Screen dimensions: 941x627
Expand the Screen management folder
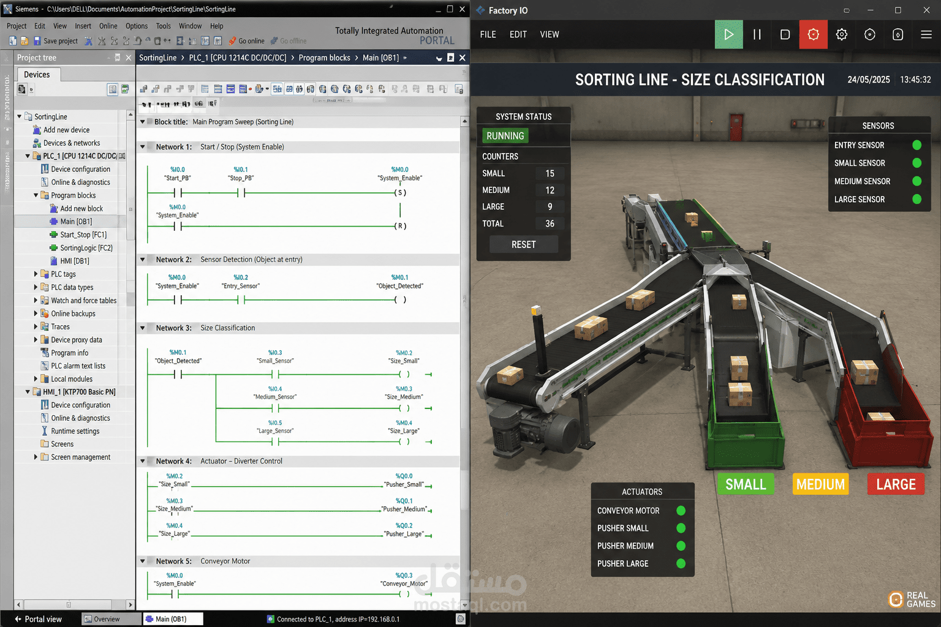[x=36, y=457]
